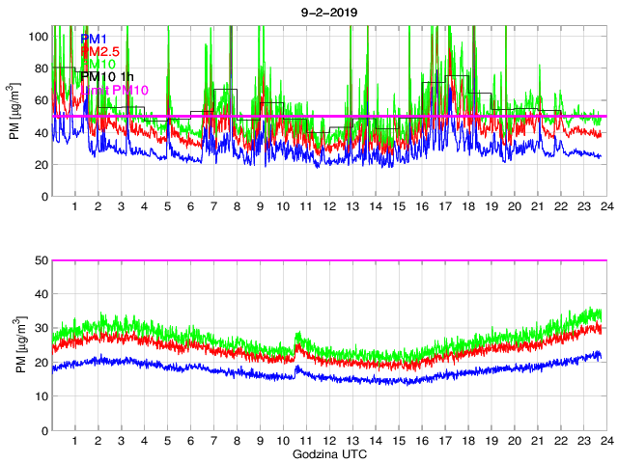The image size is (618, 463).
Task: Click the magenta limit PM10 legend label
Action: tap(116, 90)
